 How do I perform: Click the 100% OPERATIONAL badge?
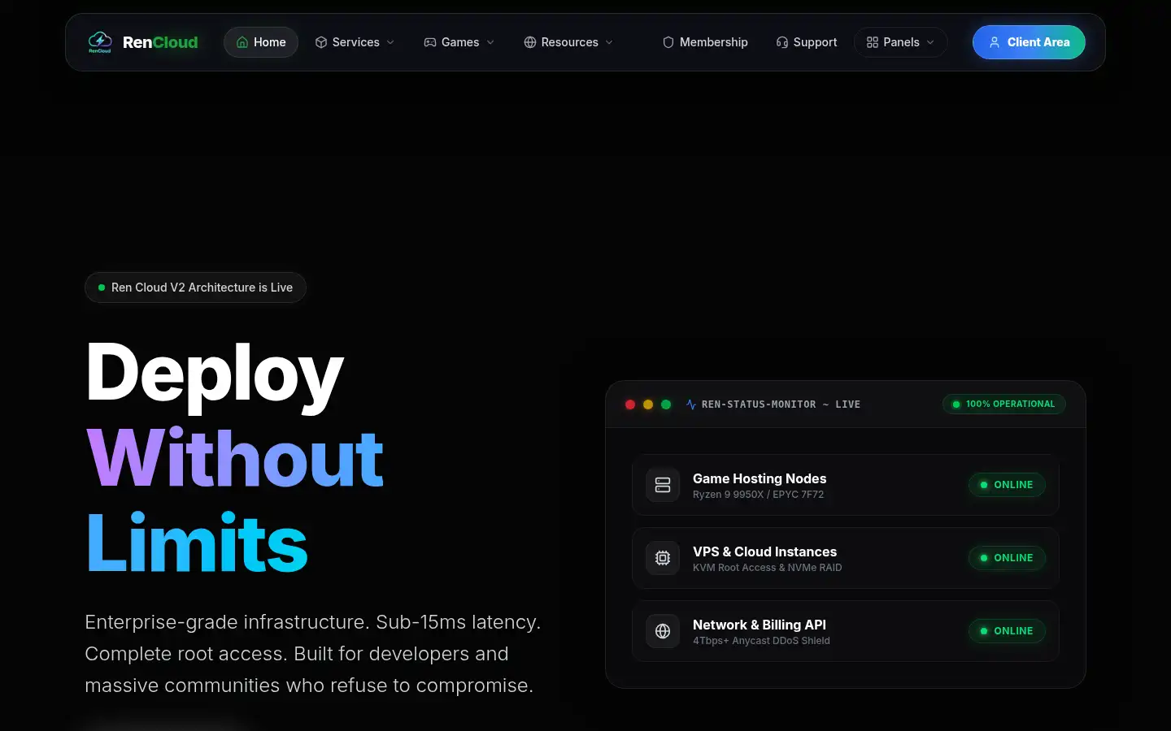(x=1004, y=404)
